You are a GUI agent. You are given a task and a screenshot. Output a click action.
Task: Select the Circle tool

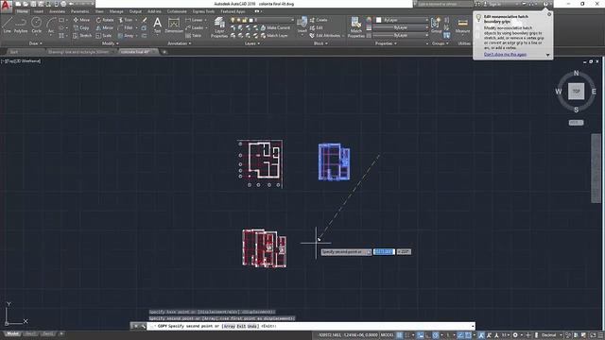coord(36,25)
